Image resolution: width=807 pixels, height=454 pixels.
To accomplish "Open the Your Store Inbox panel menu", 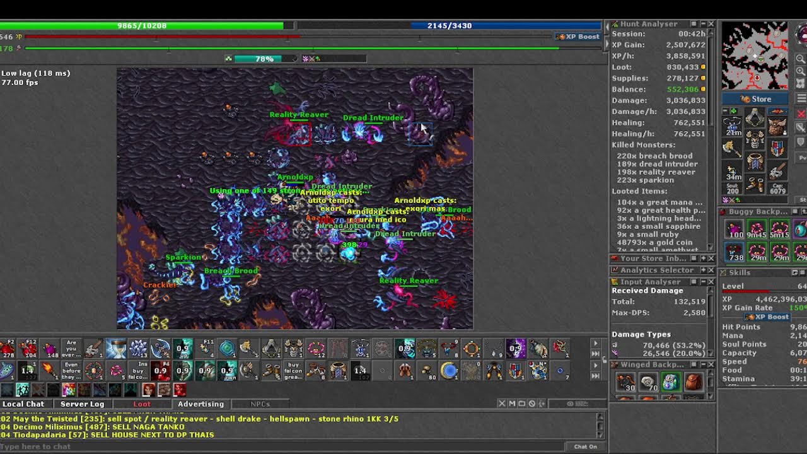I will (694, 259).
